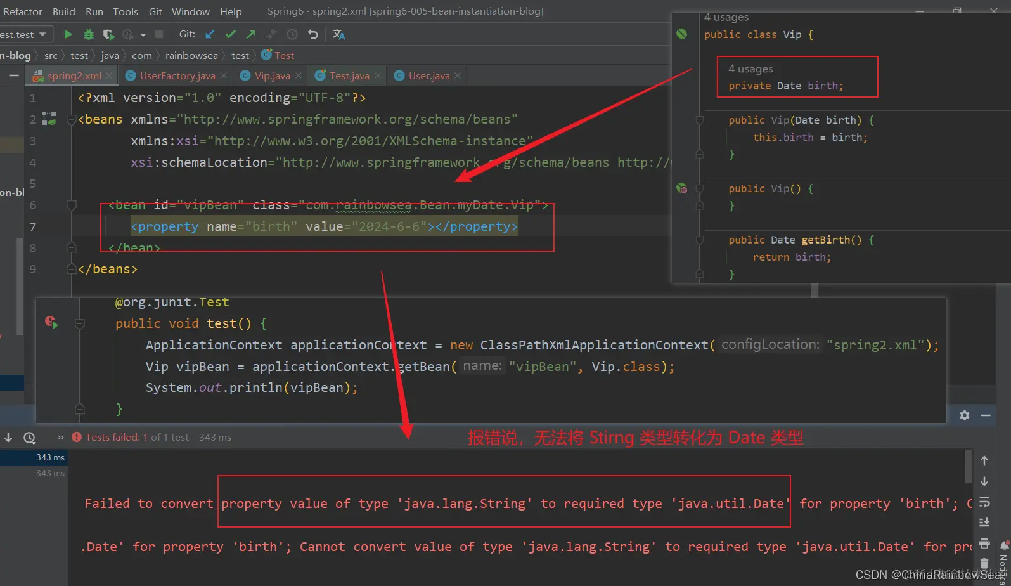Open the Window menu
The width and height of the screenshot is (1011, 586).
point(190,11)
